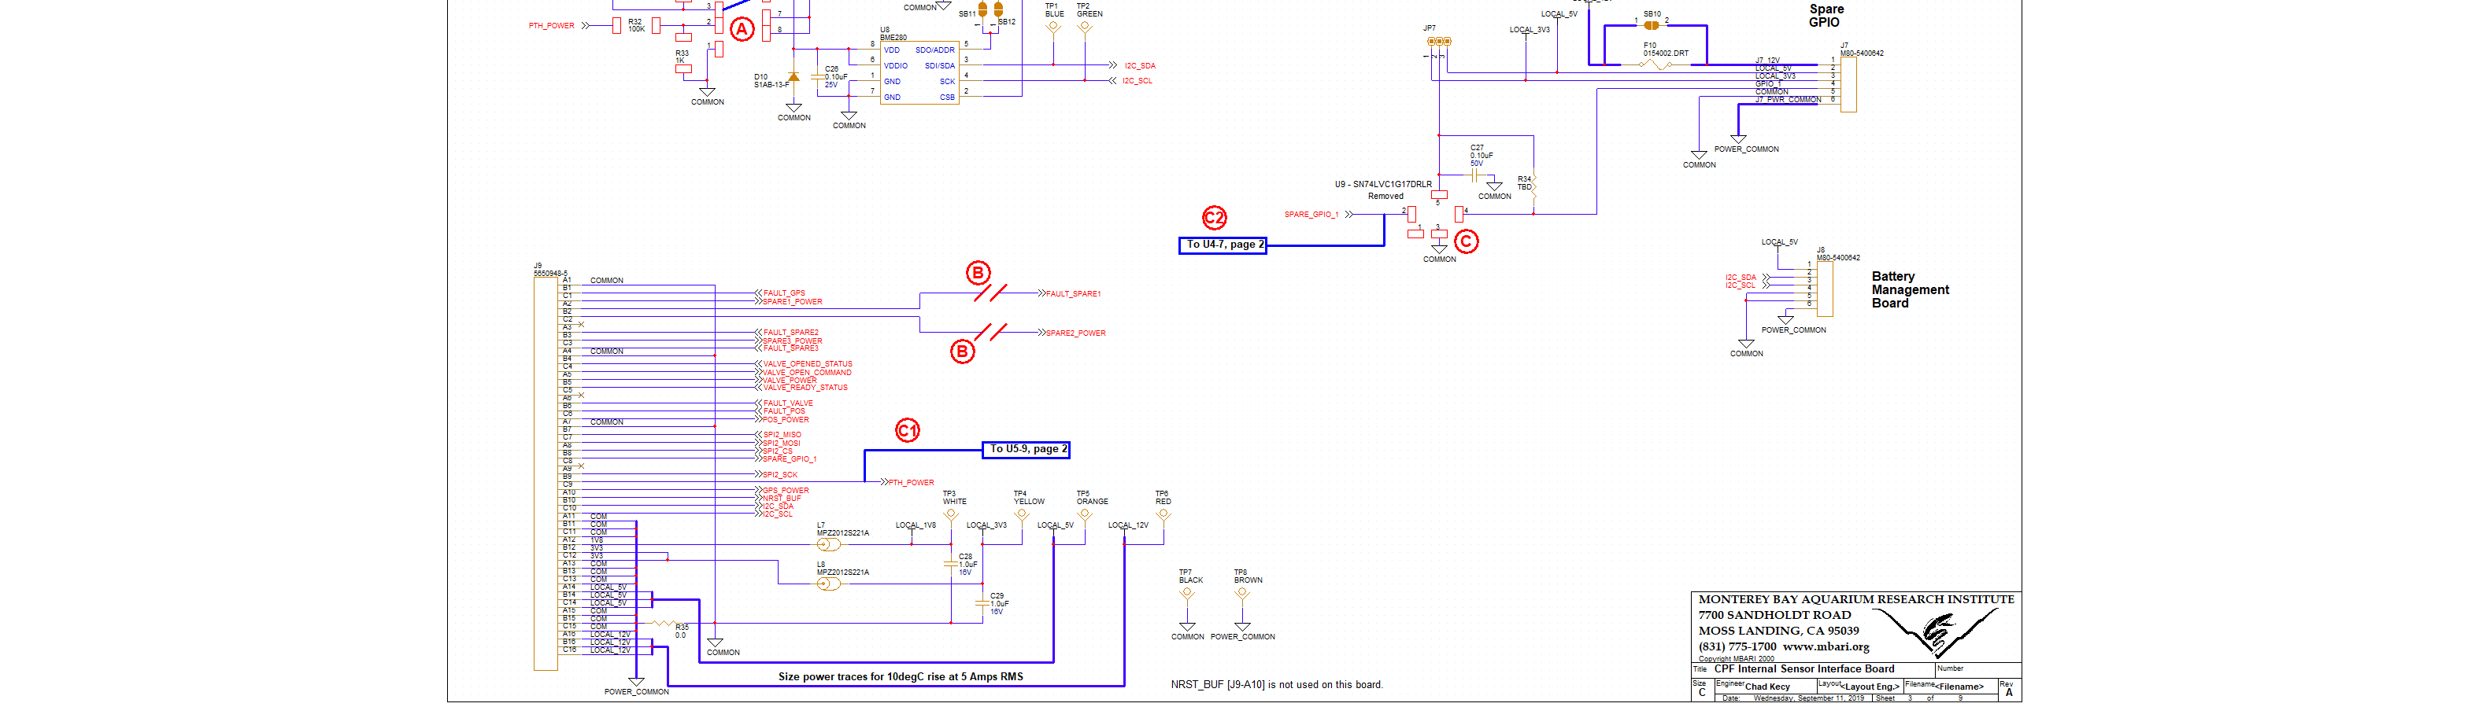Click the R35 resistor symbol

663,624
